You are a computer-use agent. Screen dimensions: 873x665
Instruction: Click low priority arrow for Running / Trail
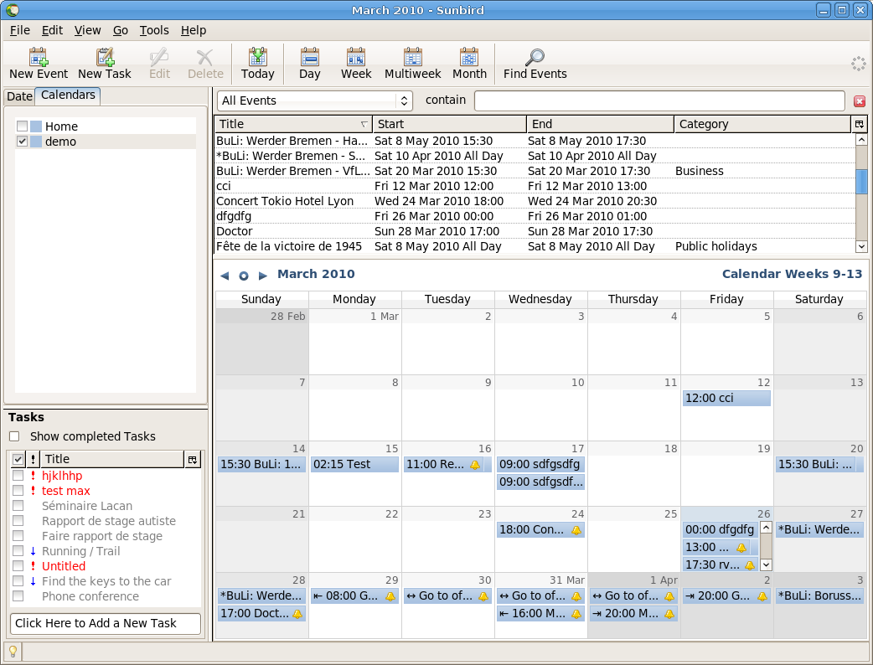click(33, 551)
